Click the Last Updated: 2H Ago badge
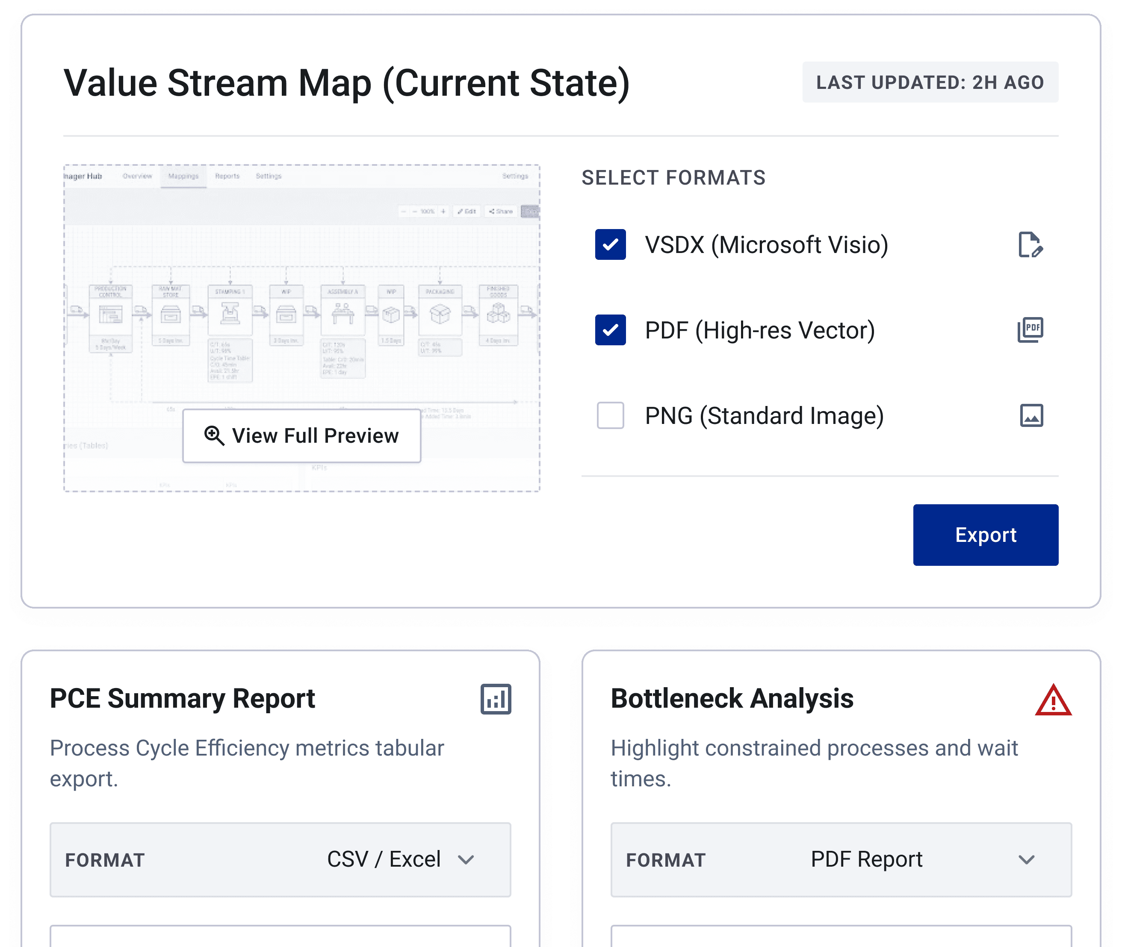Image resolution: width=1122 pixels, height=947 pixels. pyautogui.click(x=930, y=82)
